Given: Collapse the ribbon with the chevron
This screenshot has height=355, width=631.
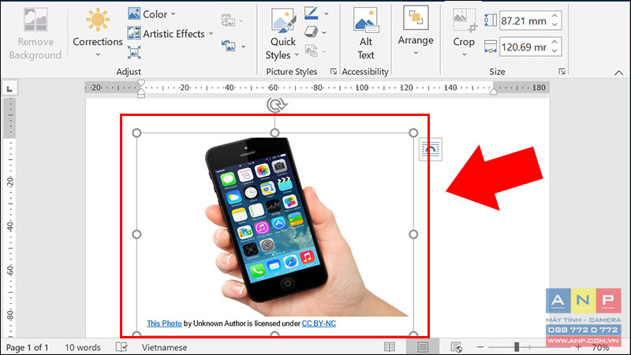Looking at the screenshot, I should [618, 73].
